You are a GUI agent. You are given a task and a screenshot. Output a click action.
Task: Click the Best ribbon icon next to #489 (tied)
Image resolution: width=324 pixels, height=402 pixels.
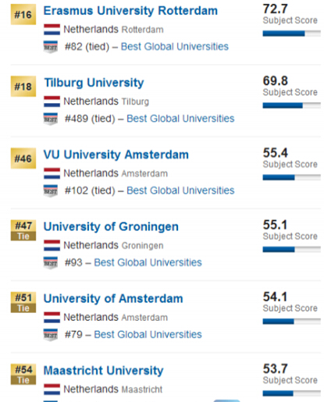coord(51,119)
